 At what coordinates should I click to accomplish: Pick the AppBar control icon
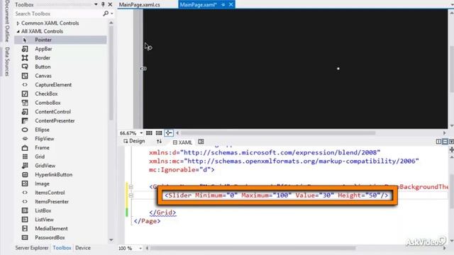point(25,49)
